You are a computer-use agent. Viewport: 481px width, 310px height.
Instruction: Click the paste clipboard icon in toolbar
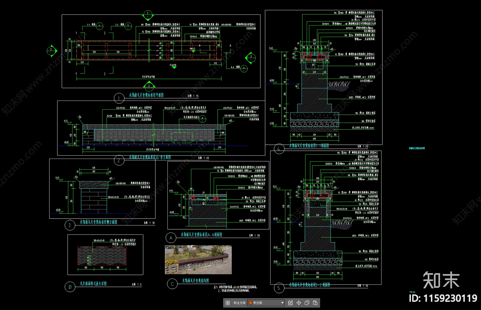click(315, 303)
